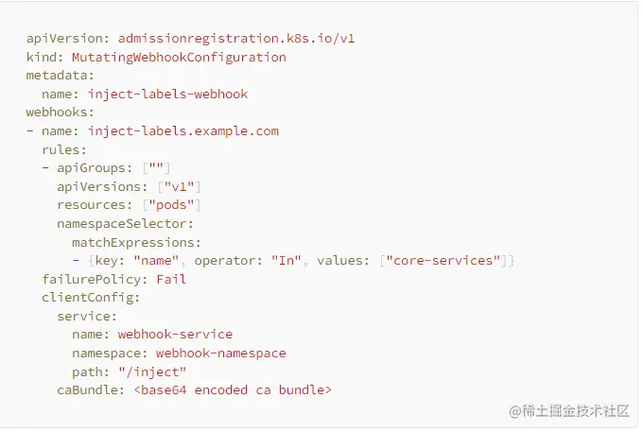Click the webhooks key line
The height and width of the screenshot is (432, 643).
tap(61, 112)
